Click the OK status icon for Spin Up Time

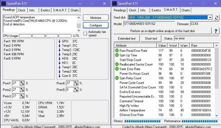(x=117, y=55)
